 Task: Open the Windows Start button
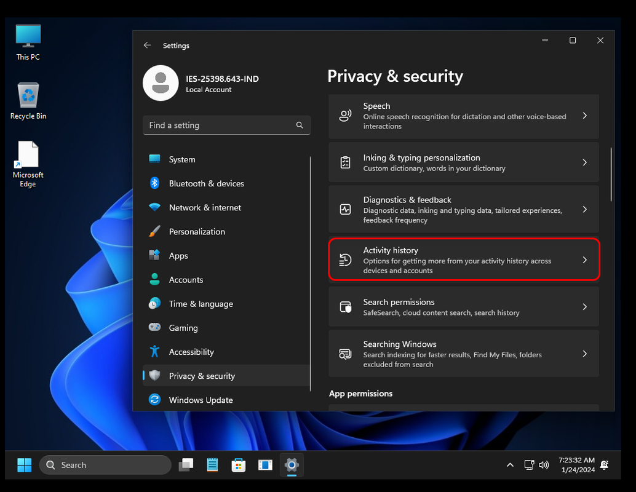[25, 465]
